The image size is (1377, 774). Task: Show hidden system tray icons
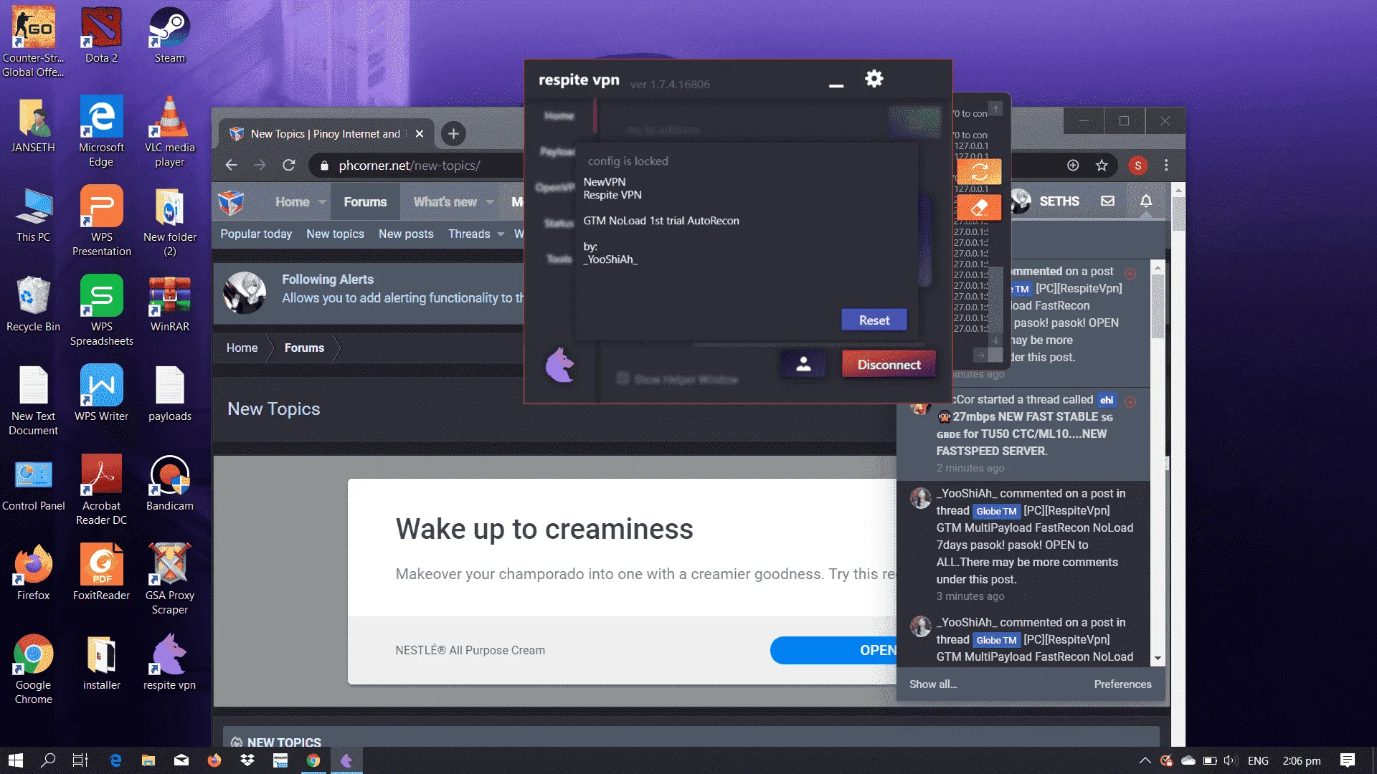pos(1145,760)
